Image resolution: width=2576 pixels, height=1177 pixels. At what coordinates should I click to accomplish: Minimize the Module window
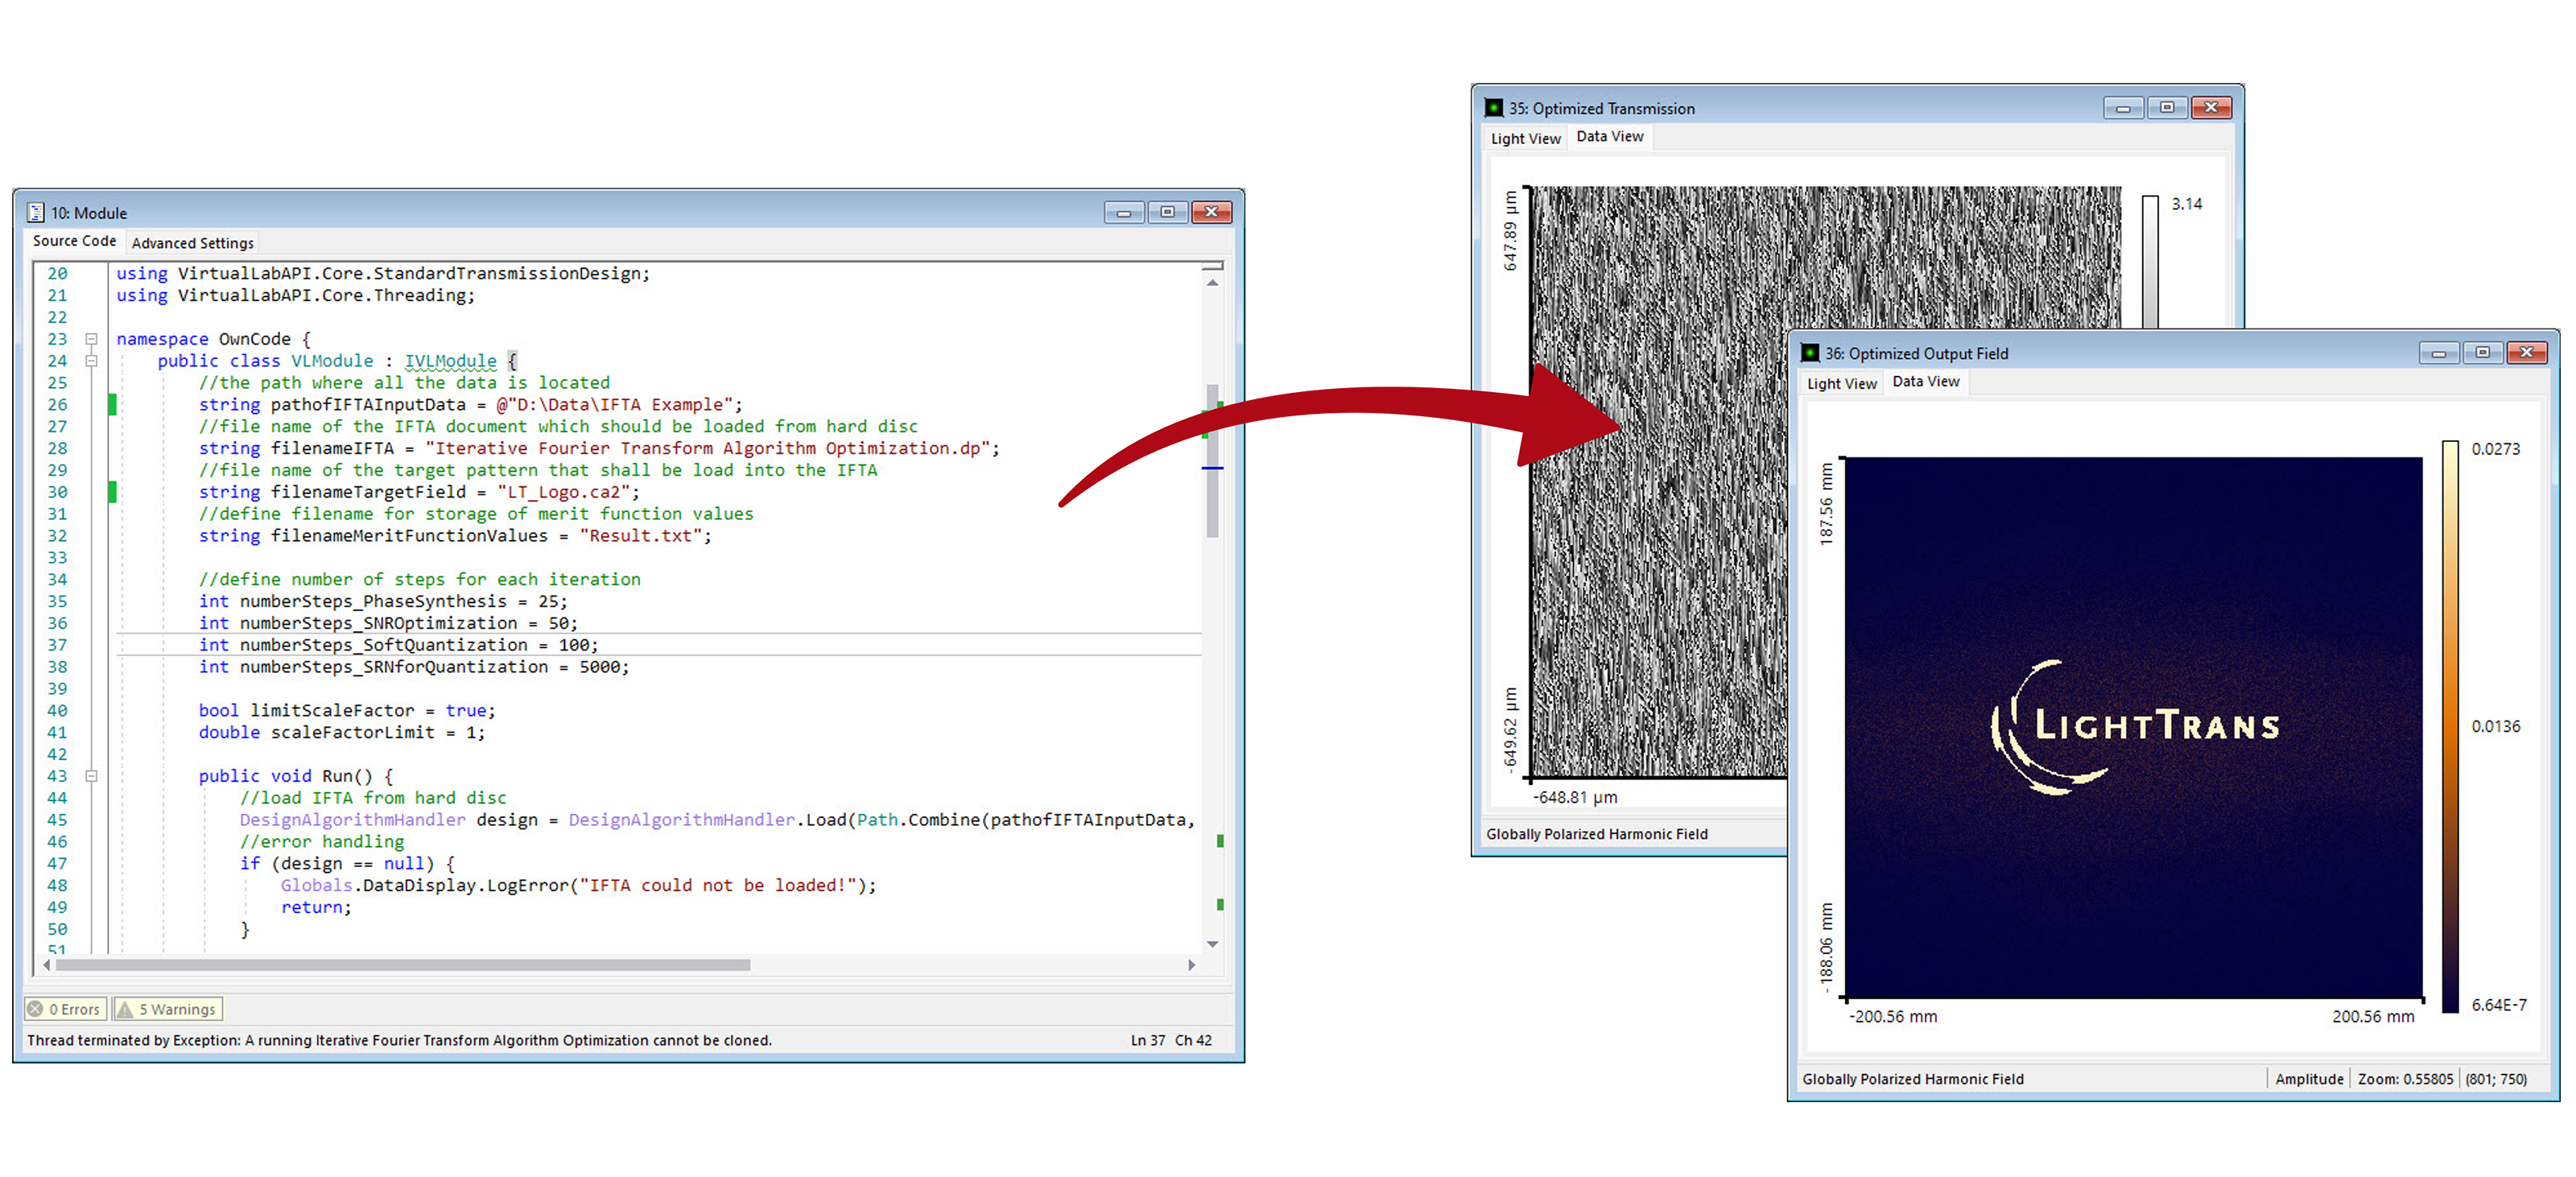coord(1124,212)
